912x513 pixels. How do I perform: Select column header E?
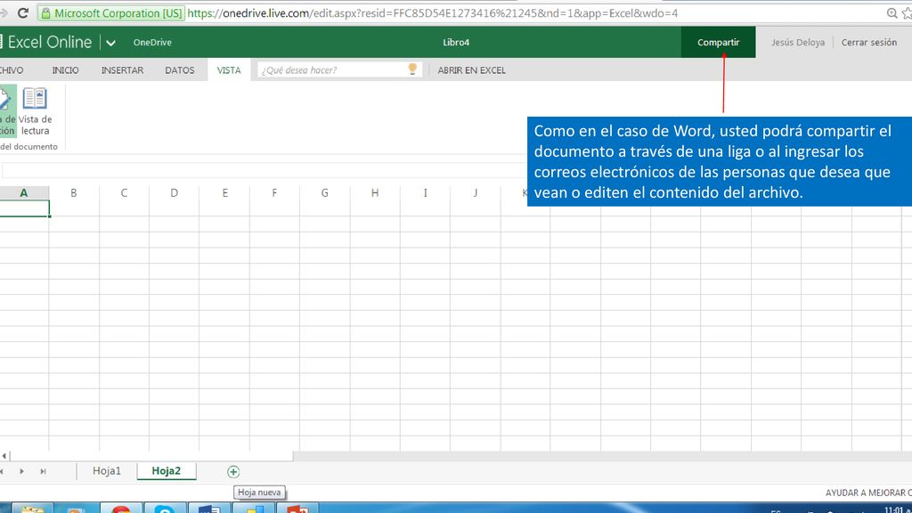[x=224, y=192]
